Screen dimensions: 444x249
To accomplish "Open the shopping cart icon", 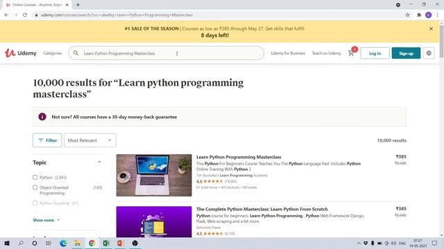I will pos(351,53).
